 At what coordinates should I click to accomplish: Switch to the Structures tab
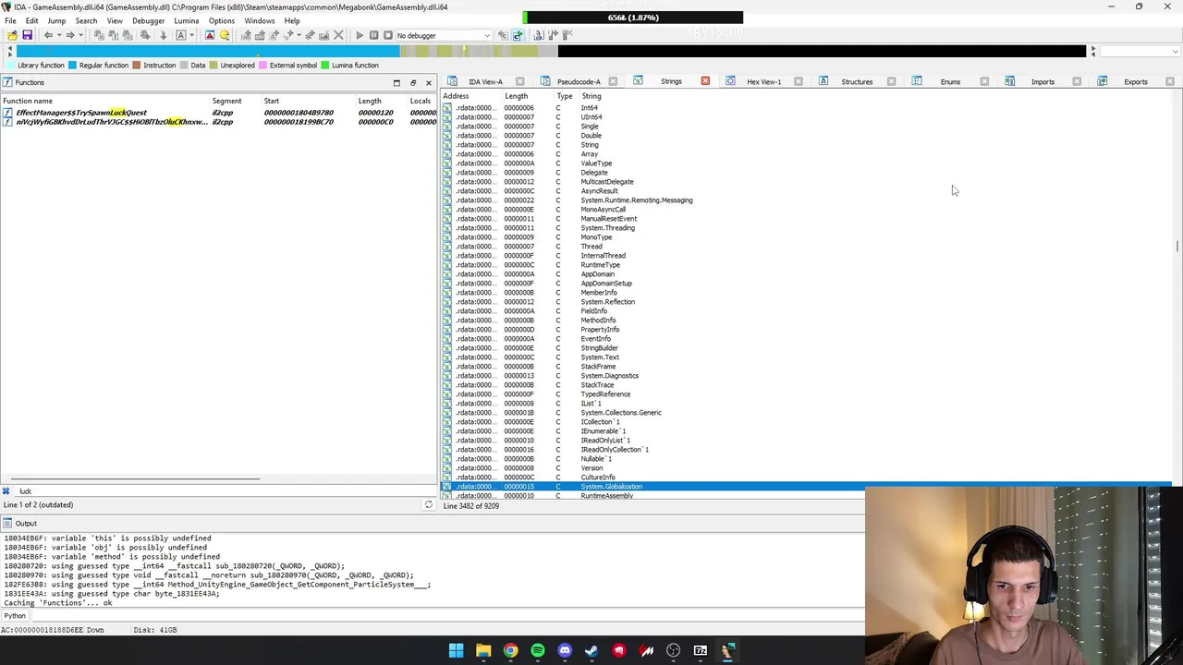point(857,81)
